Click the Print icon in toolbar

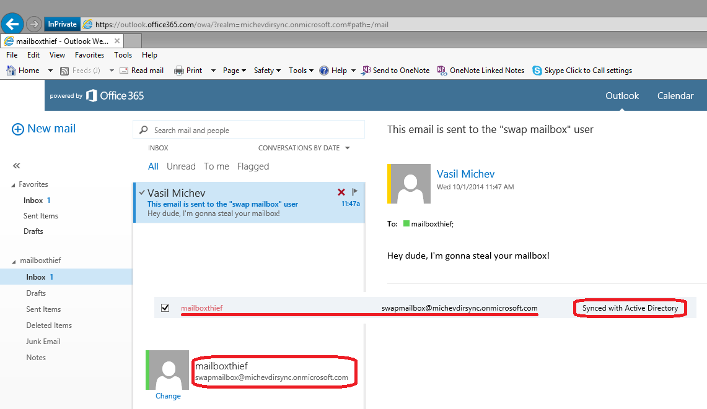[x=179, y=71]
